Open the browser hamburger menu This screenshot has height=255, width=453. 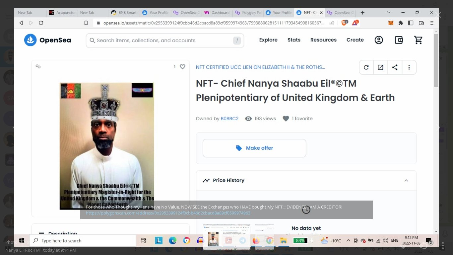[432, 23]
